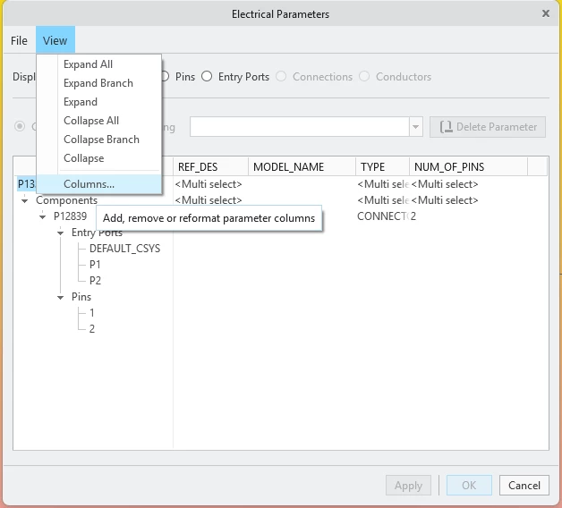Click the delete icon on Delete Parameter
The image size is (562, 508).
[447, 127]
